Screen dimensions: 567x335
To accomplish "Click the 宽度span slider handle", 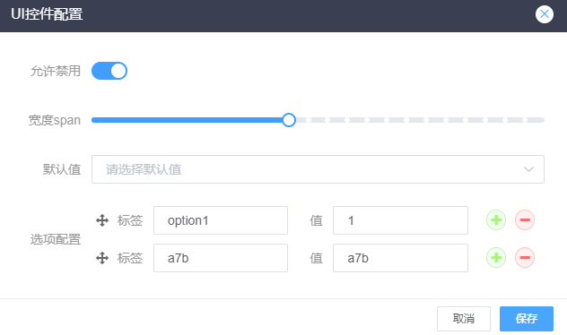I will pyautogui.click(x=289, y=120).
